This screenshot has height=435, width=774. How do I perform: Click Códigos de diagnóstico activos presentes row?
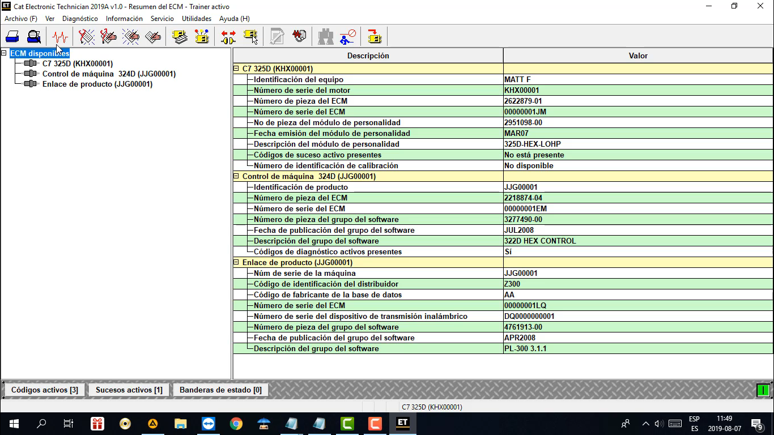pos(503,251)
